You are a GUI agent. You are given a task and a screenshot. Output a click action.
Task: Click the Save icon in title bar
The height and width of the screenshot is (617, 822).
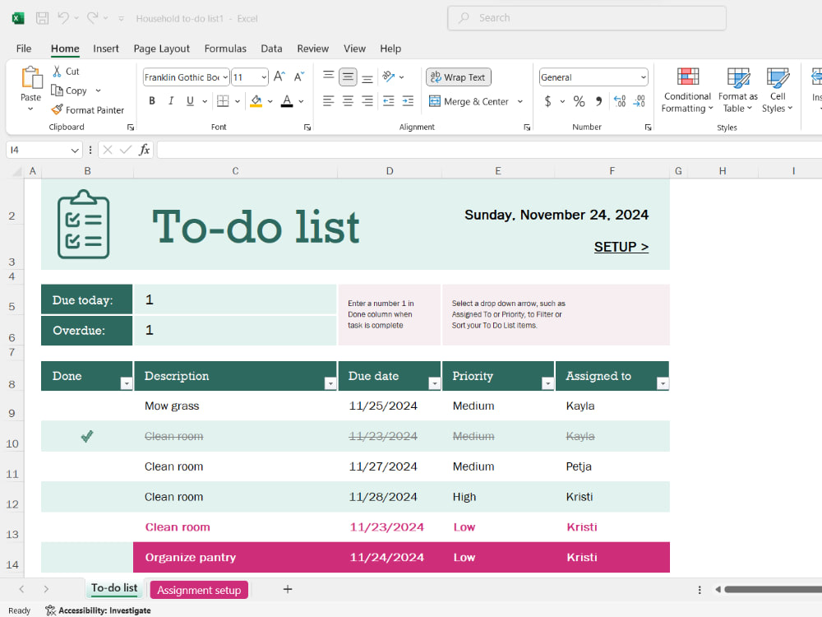(42, 18)
